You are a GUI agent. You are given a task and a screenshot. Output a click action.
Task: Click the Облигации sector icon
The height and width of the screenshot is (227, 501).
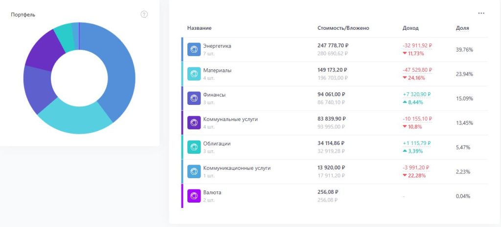194,147
